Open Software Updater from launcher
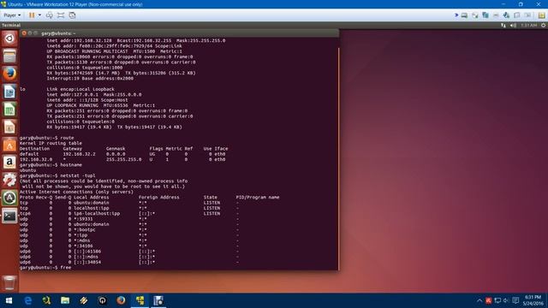 [9, 198]
